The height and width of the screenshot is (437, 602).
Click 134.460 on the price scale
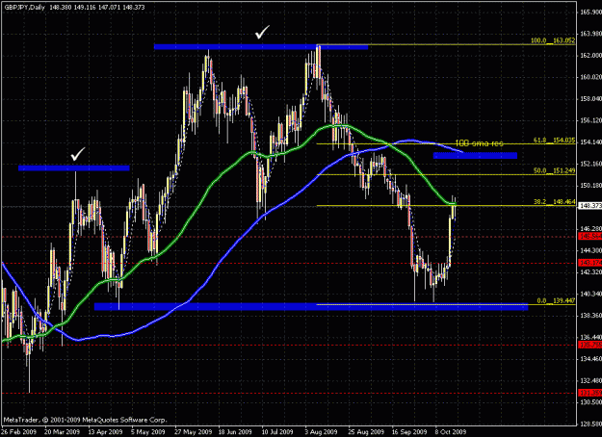point(590,359)
